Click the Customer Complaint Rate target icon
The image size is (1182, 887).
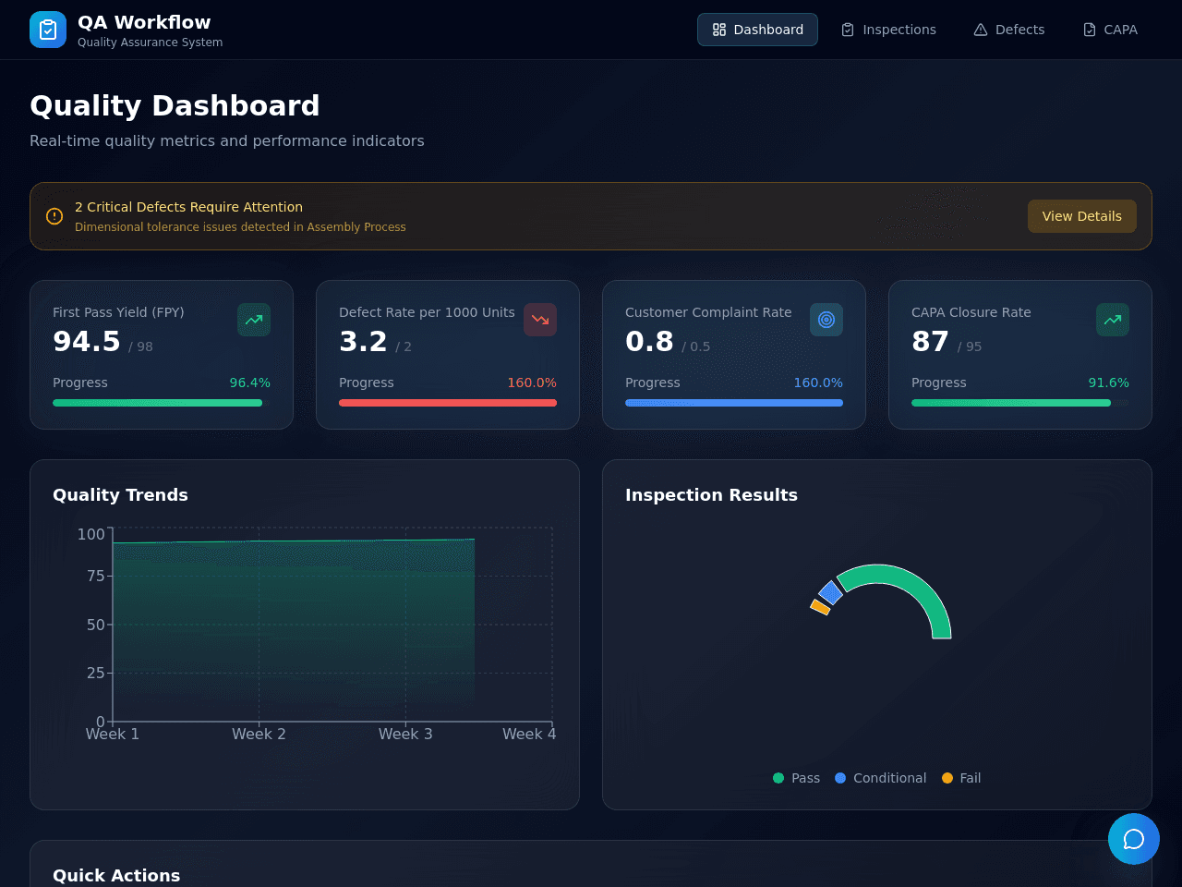point(826,320)
